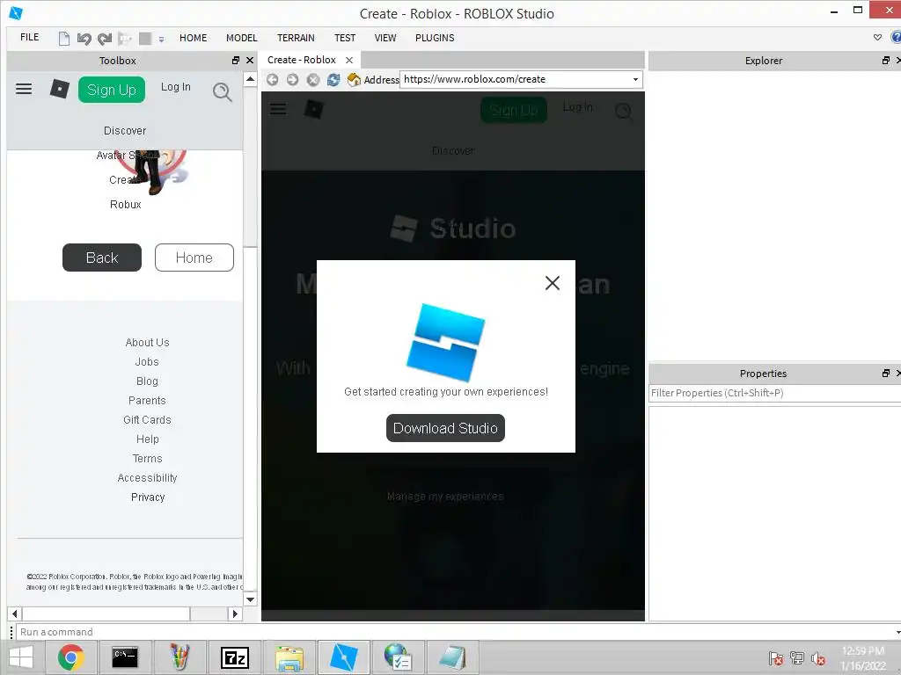Switch to the PLUGINS ribbon tab
The height and width of the screenshot is (675, 901).
click(x=435, y=38)
